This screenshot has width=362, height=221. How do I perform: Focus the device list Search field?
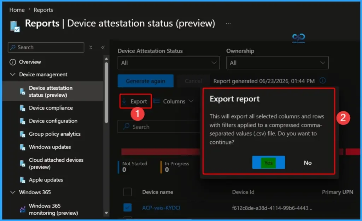pyautogui.click(x=159, y=127)
